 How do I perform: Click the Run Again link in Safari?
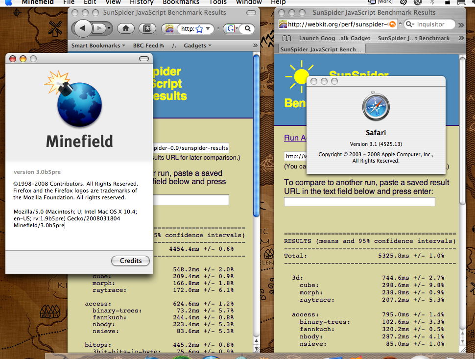coord(295,138)
